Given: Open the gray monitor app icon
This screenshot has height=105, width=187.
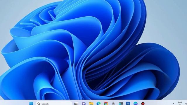Looking at the screenshot, I should click(121, 104).
